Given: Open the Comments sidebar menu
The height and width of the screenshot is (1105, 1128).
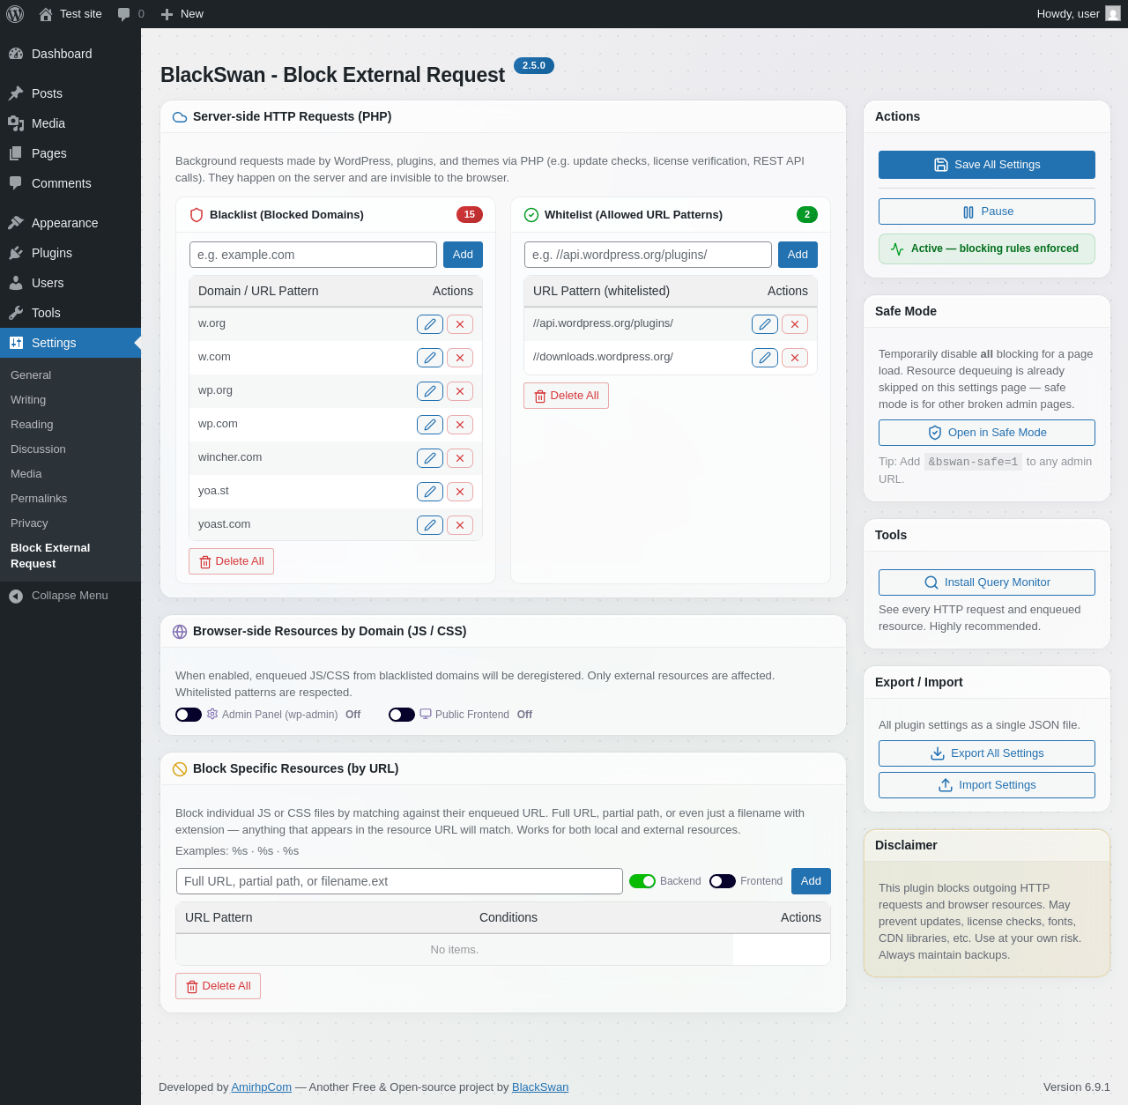Looking at the screenshot, I should (70, 183).
